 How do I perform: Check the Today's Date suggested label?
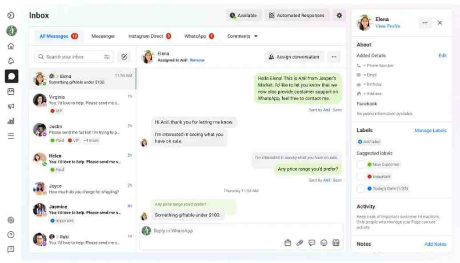(360, 188)
